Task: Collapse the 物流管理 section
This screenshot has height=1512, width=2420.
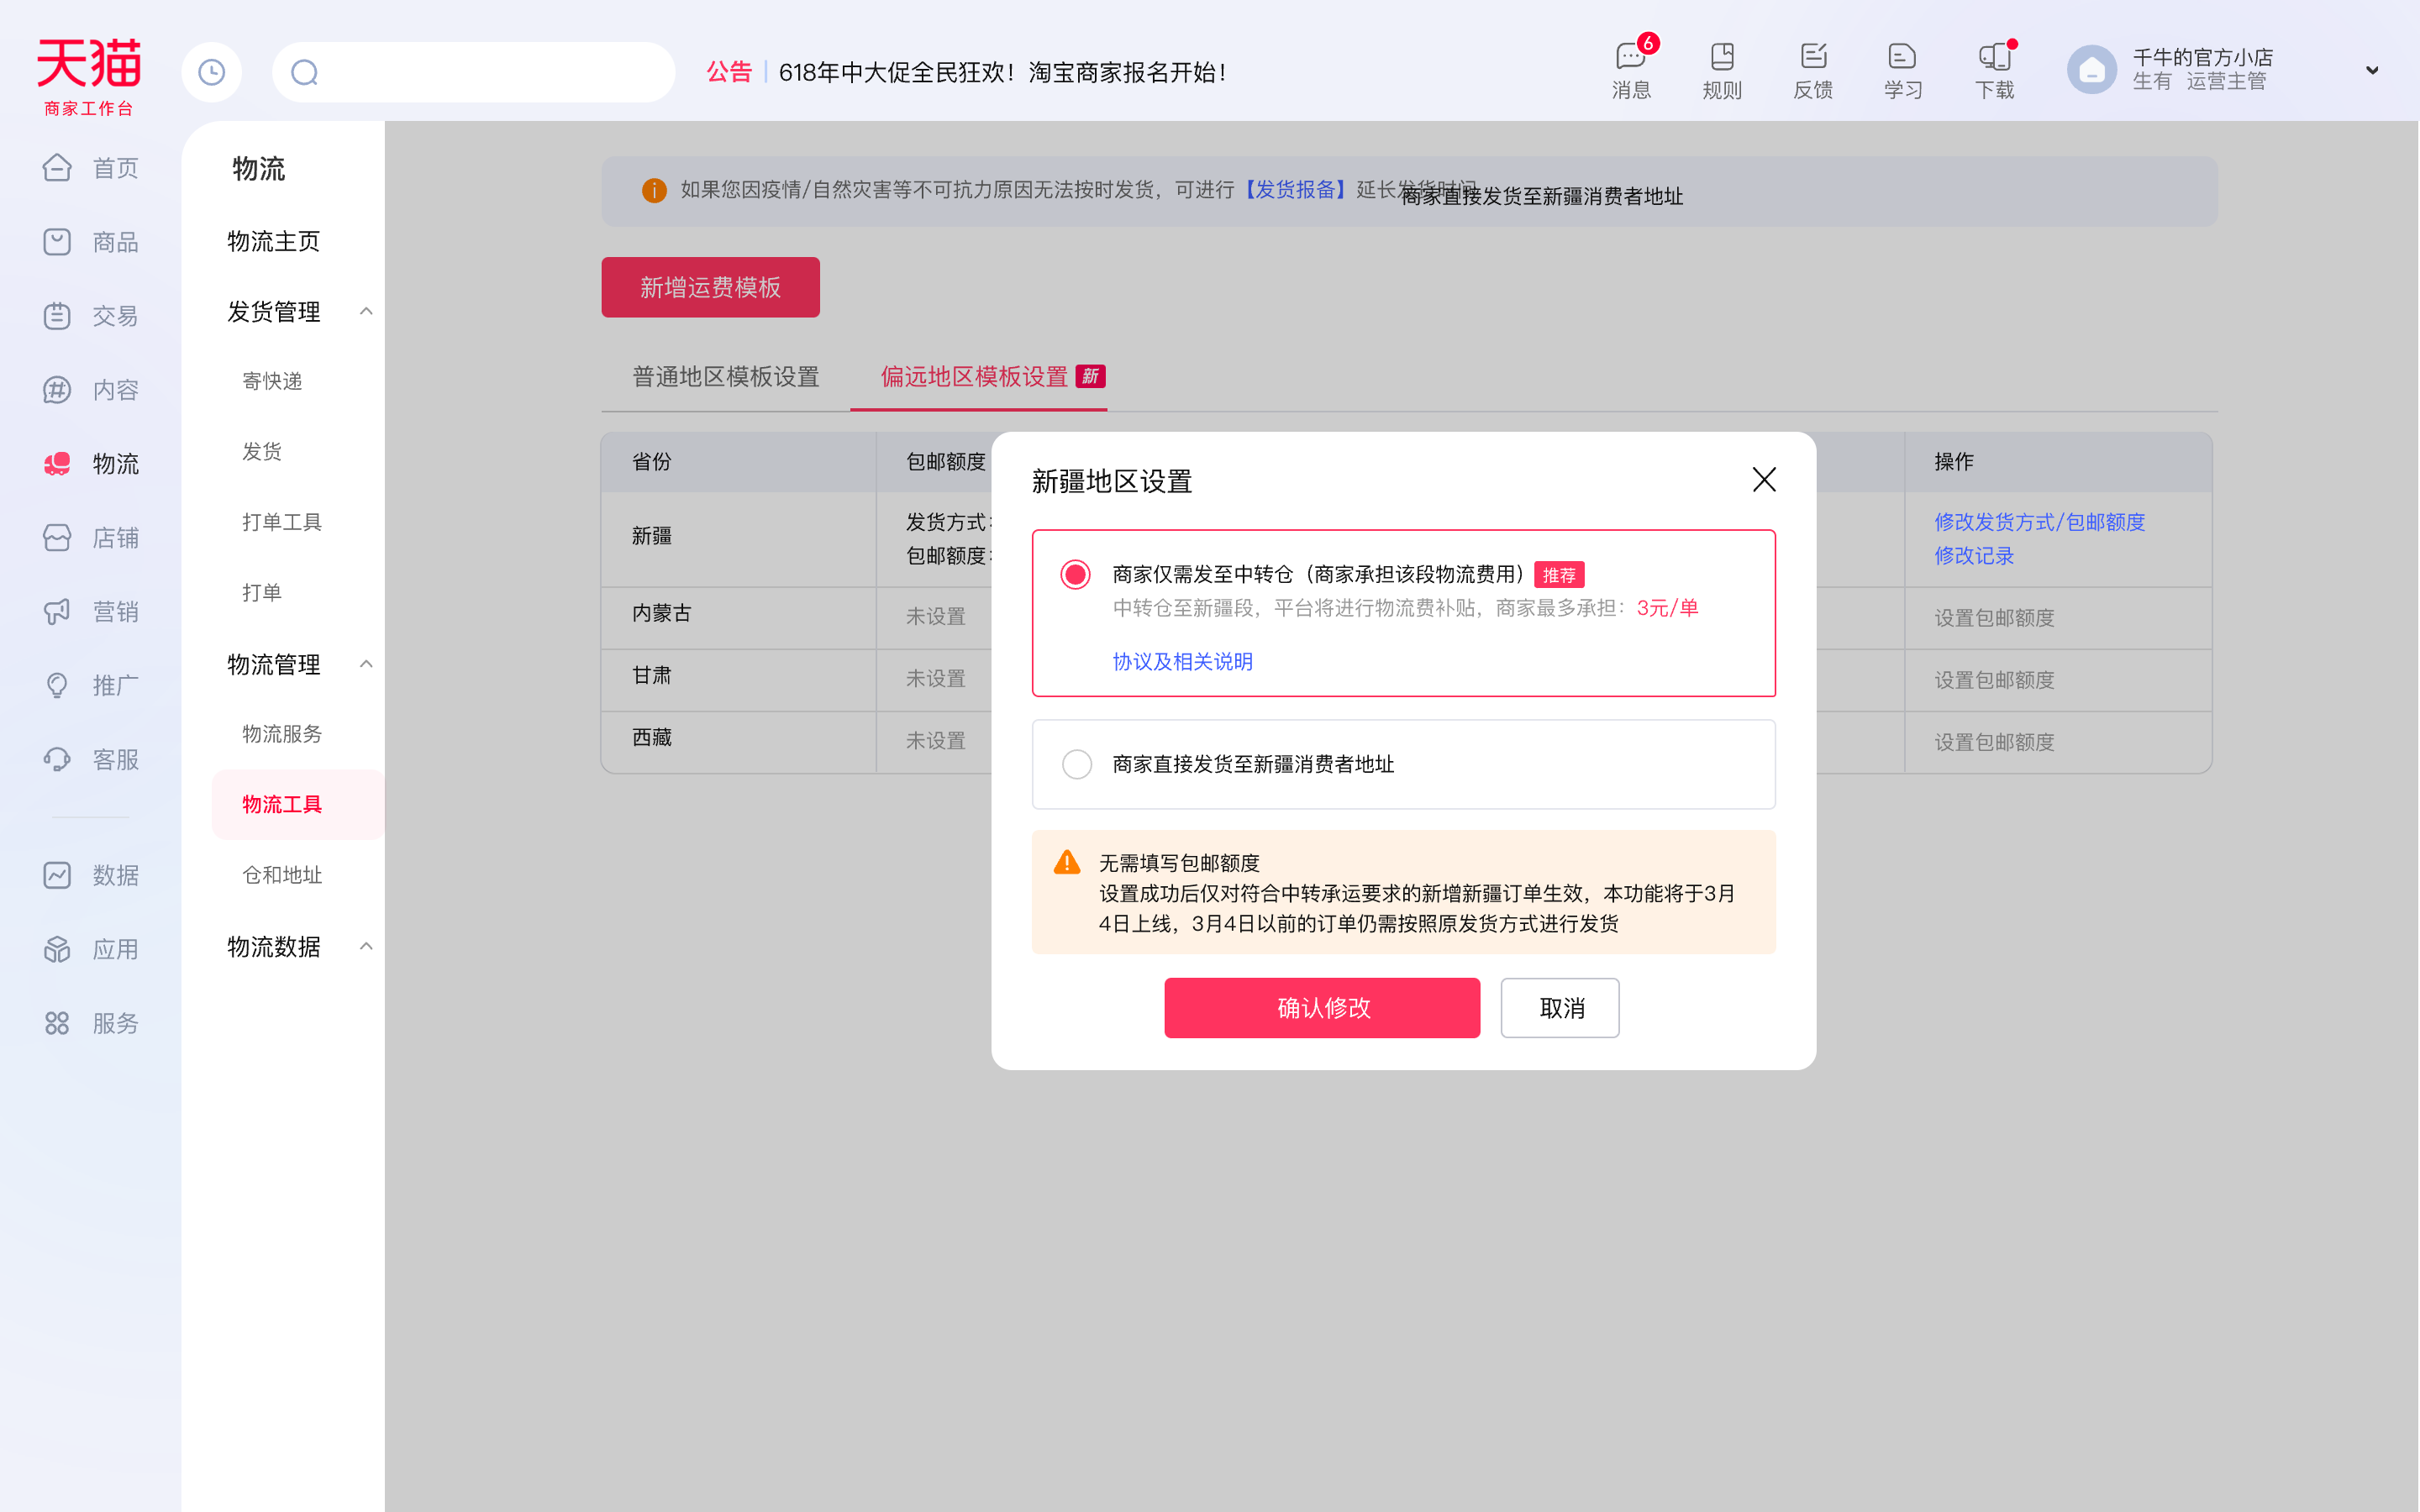Action: click(366, 664)
